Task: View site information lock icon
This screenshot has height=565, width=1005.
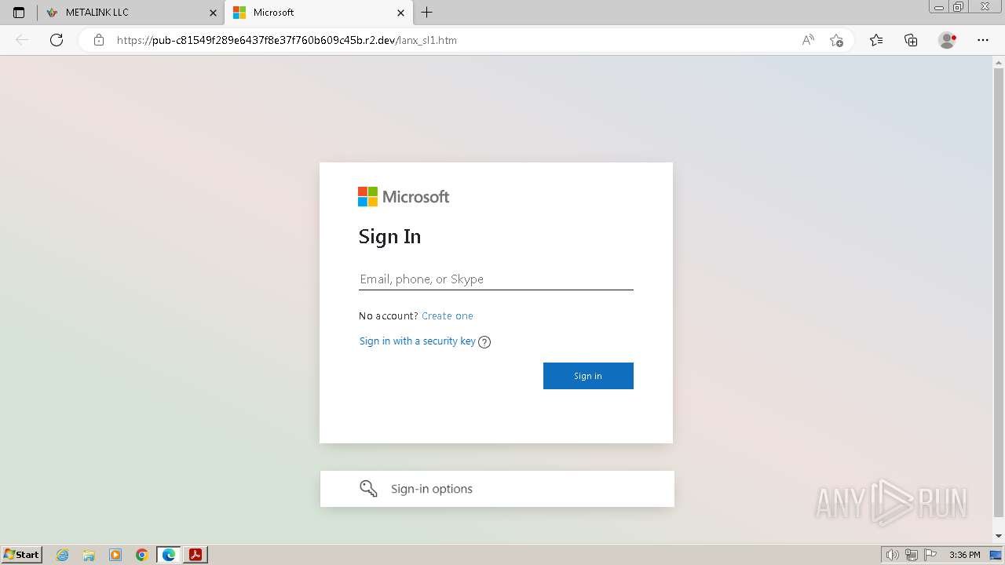Action: point(99,40)
